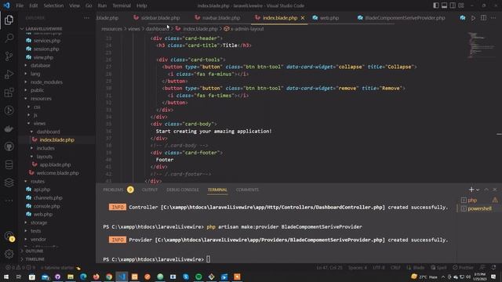502x282 pixels.
Task: Expand the OUTLINE section
Action: (35, 251)
